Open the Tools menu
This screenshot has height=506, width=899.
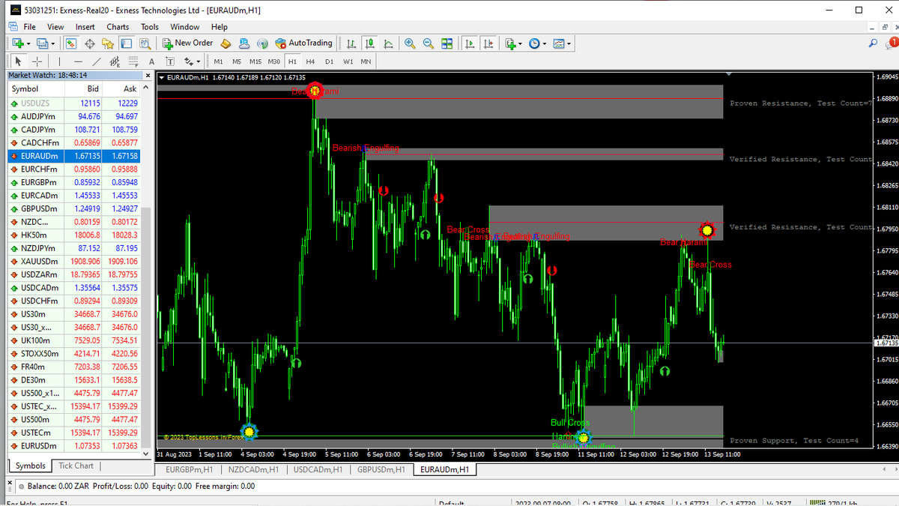150,26
